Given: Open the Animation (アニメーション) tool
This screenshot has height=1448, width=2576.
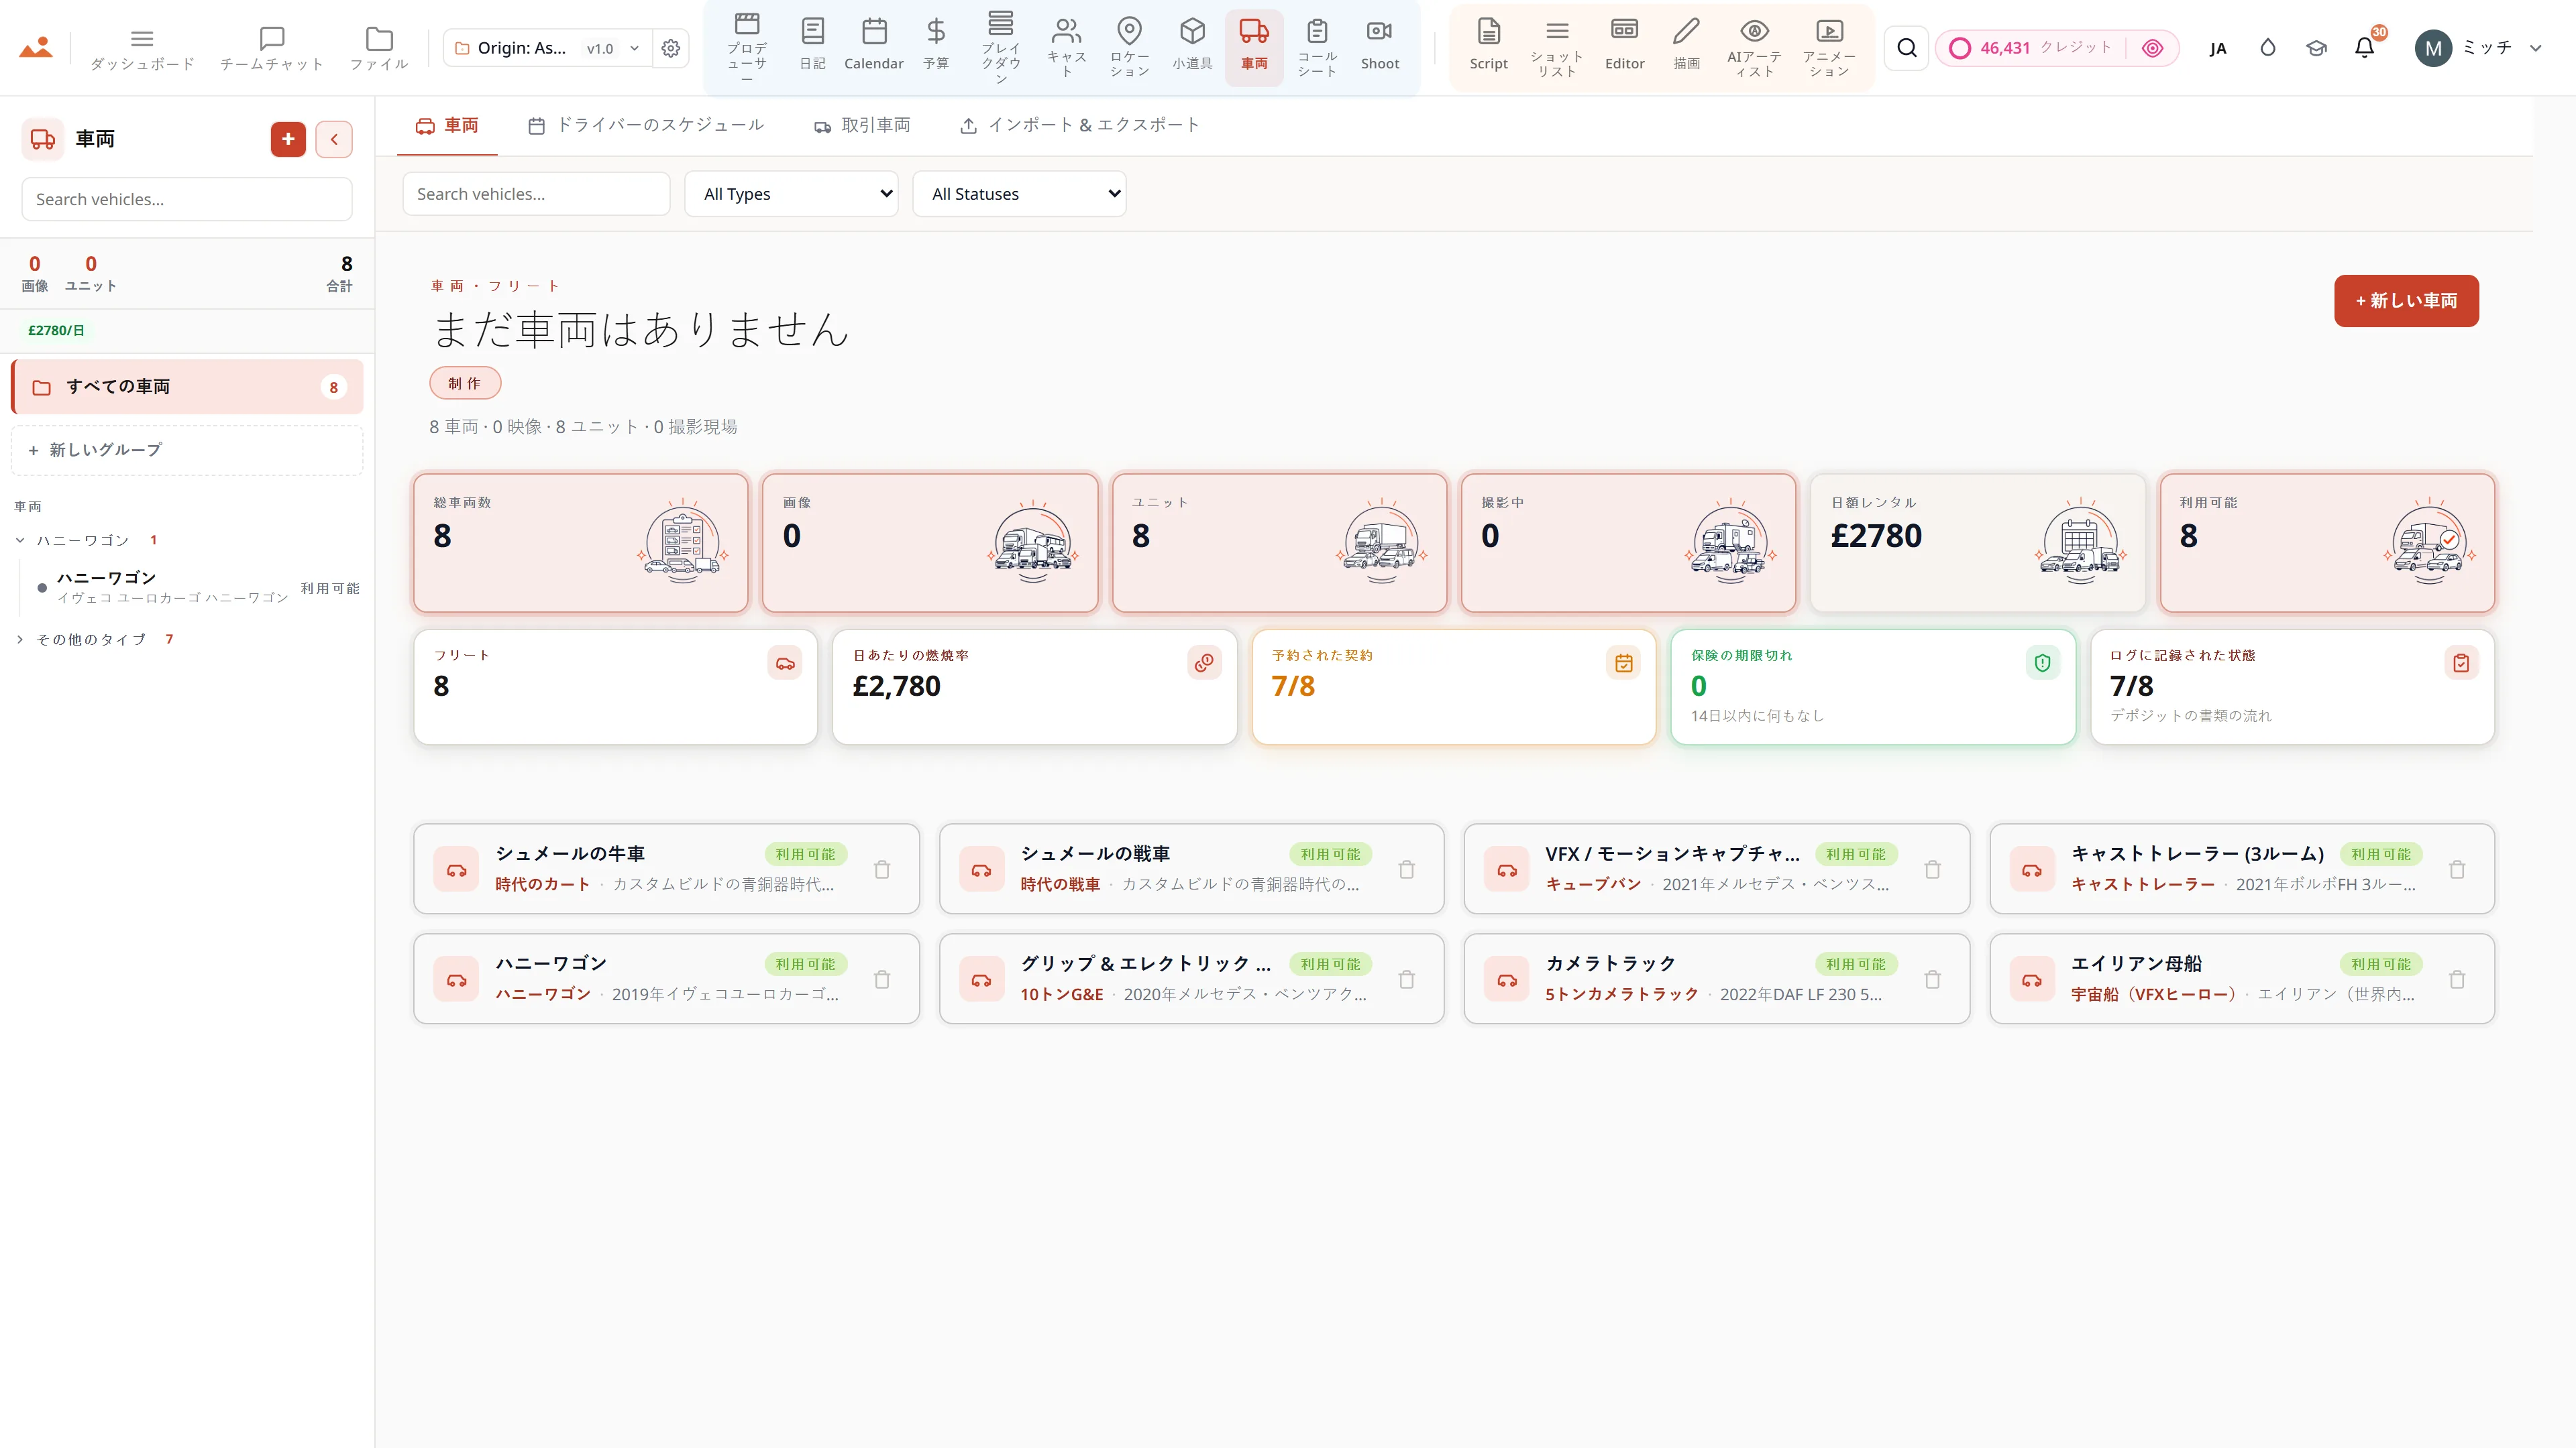Looking at the screenshot, I should (1829, 47).
